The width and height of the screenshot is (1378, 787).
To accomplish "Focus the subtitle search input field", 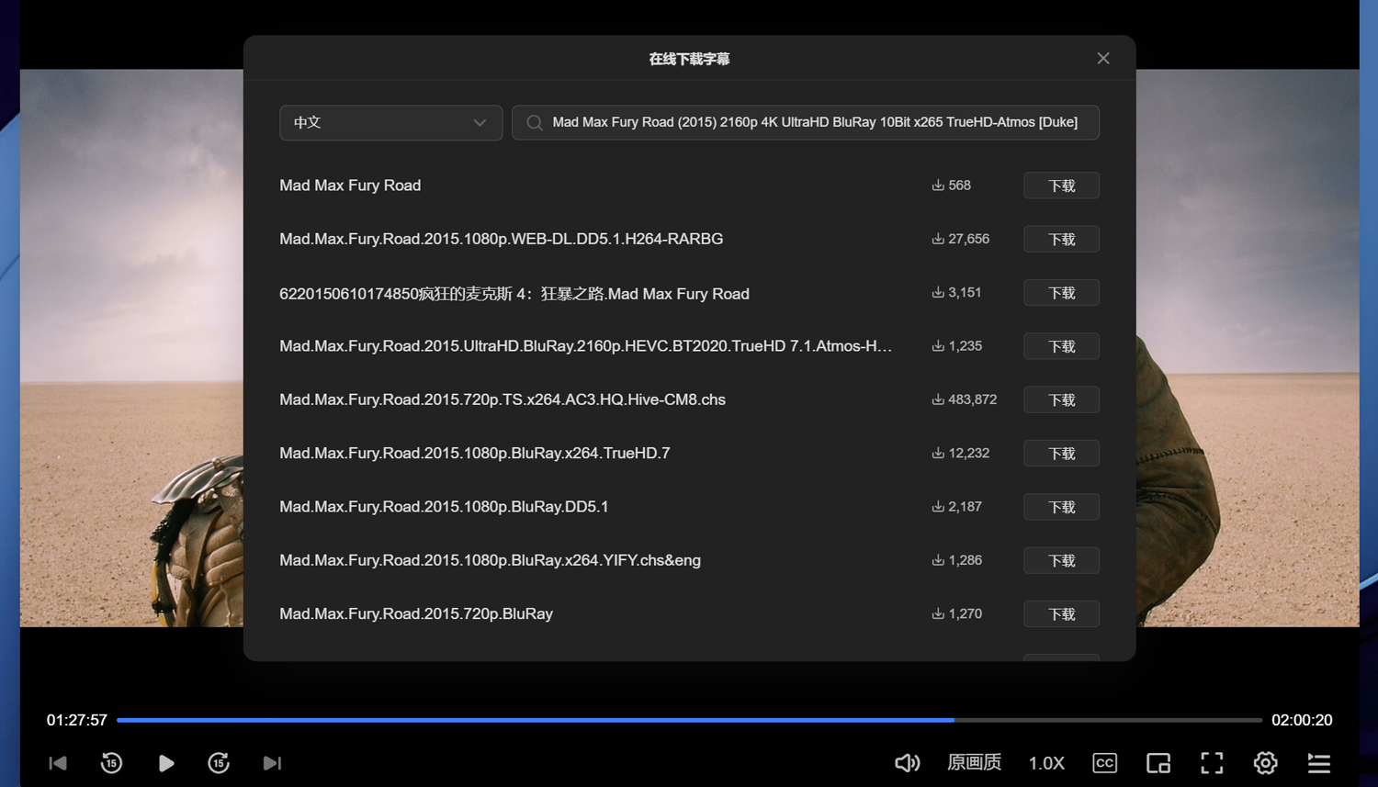I will 806,122.
